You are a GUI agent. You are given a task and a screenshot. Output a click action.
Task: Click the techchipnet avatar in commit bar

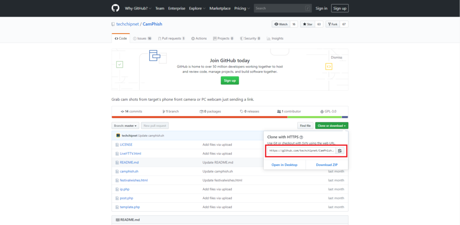(118, 135)
